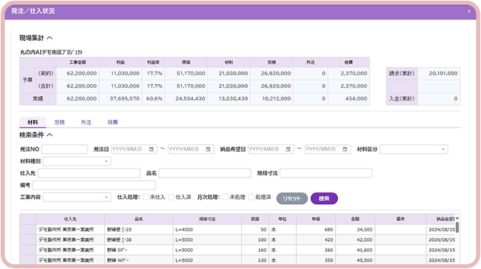The image size is (481, 269).
Task: Expand the 工事内容 dropdown
Action: point(77,197)
